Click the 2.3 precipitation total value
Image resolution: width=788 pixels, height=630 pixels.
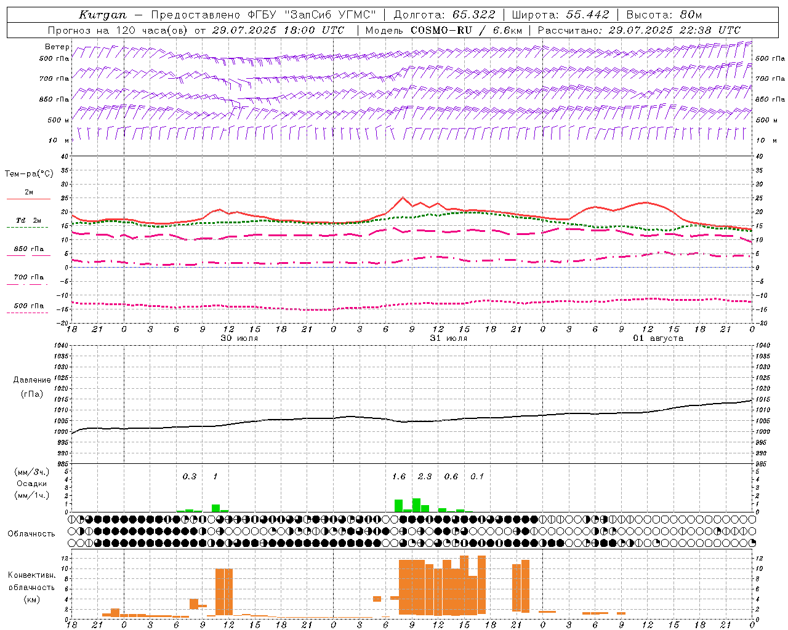click(425, 476)
